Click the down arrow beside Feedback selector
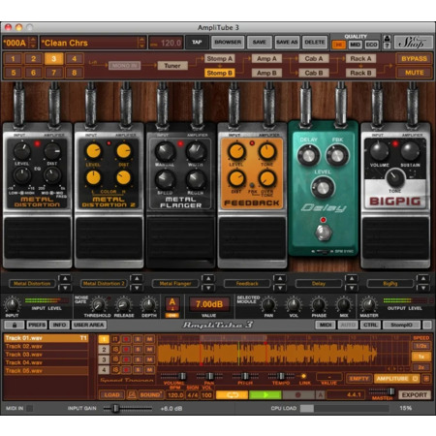Image resolution: width=436 pixels, height=436 pixels. point(280,288)
